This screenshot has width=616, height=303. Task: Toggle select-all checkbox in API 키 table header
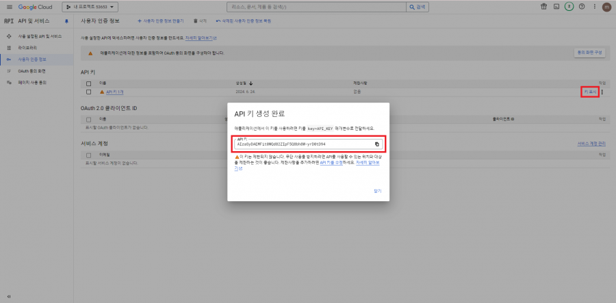tap(88, 83)
